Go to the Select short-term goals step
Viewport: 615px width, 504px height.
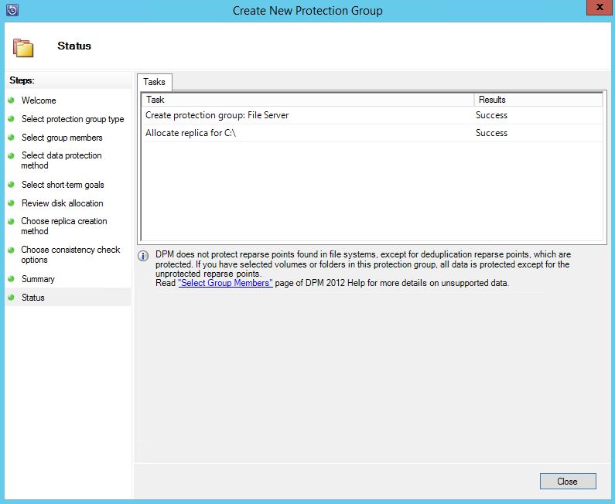coord(63,185)
